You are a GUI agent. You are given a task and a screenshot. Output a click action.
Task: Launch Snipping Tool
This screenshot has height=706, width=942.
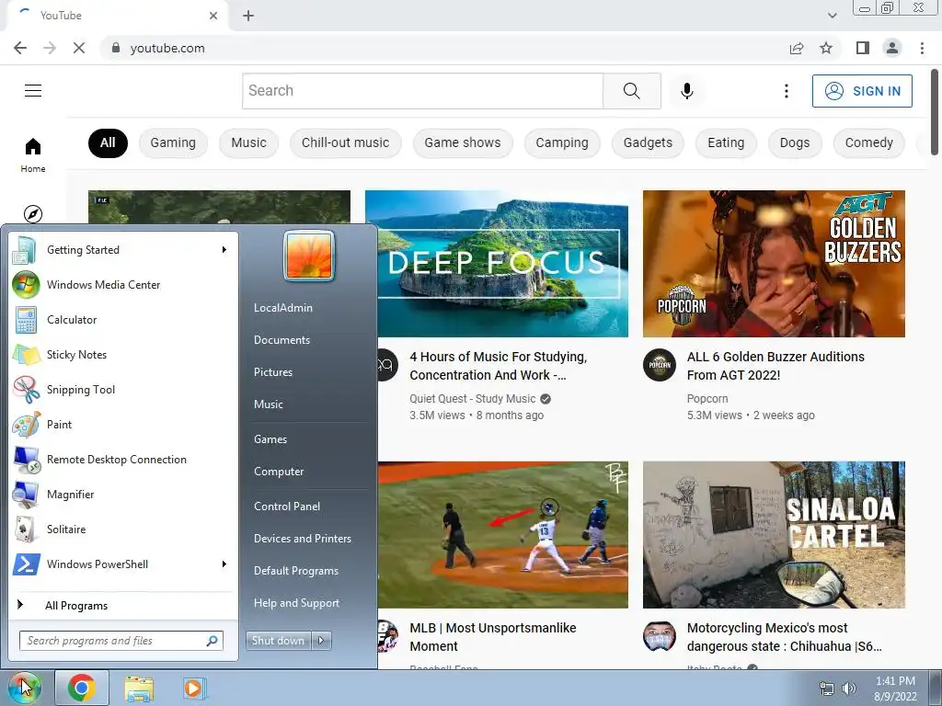(123, 390)
